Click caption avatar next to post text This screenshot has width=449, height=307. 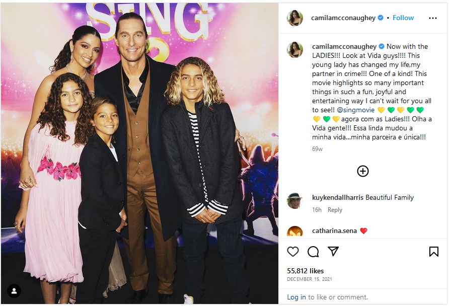pos(295,49)
